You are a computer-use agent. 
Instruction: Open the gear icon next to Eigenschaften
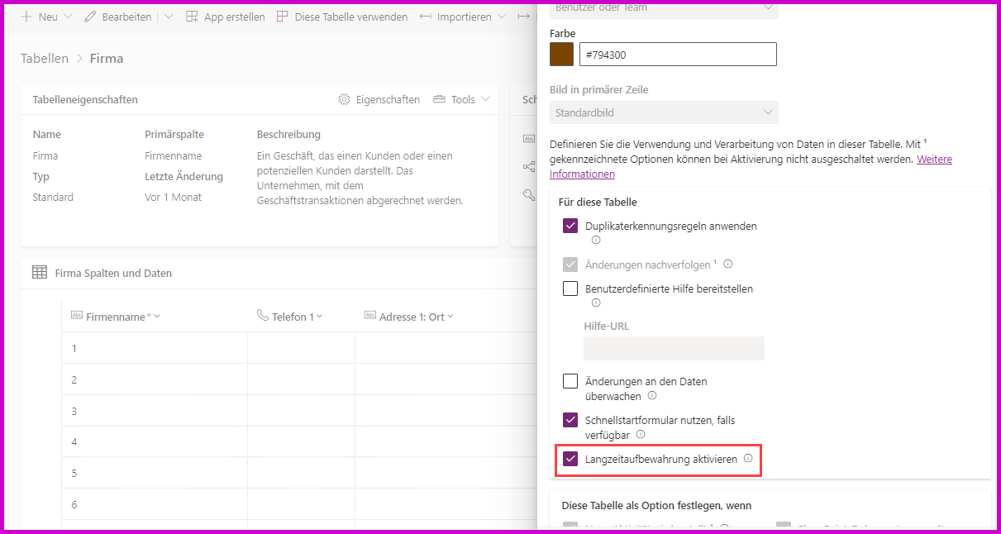(x=344, y=98)
